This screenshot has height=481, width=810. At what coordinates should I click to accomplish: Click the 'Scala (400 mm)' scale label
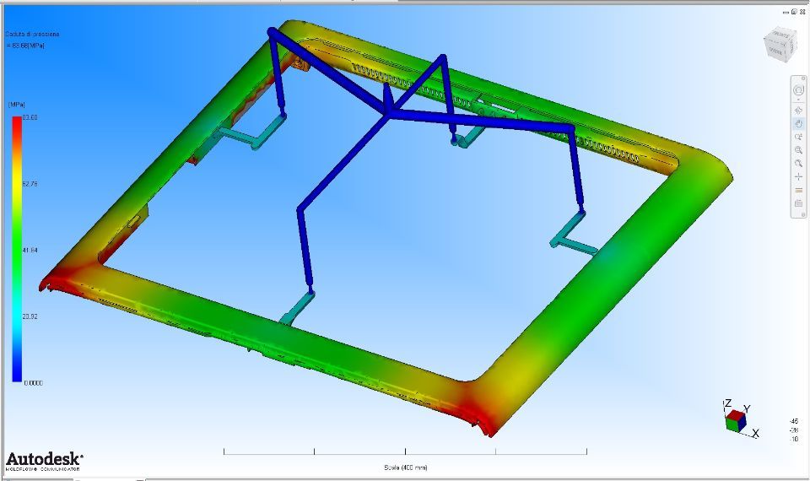pos(406,467)
